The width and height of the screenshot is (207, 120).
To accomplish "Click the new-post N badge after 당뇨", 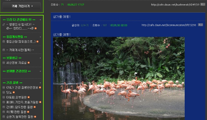I will tap(14, 92).
